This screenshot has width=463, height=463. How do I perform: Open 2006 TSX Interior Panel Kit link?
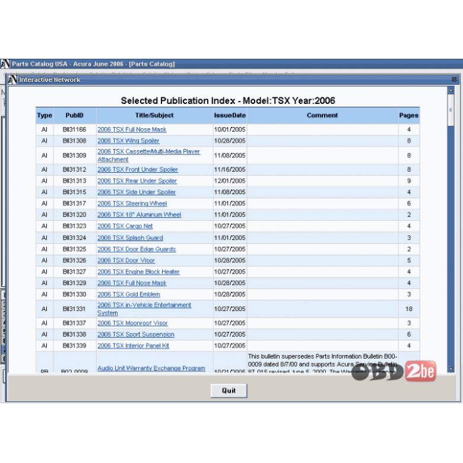(x=133, y=345)
